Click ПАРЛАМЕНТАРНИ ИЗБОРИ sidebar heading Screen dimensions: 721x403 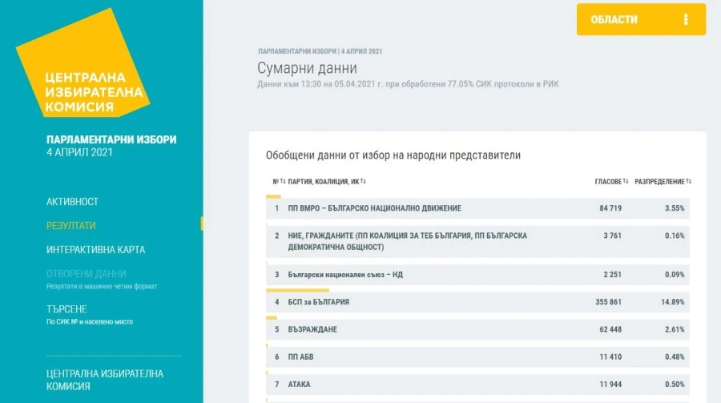(x=111, y=139)
